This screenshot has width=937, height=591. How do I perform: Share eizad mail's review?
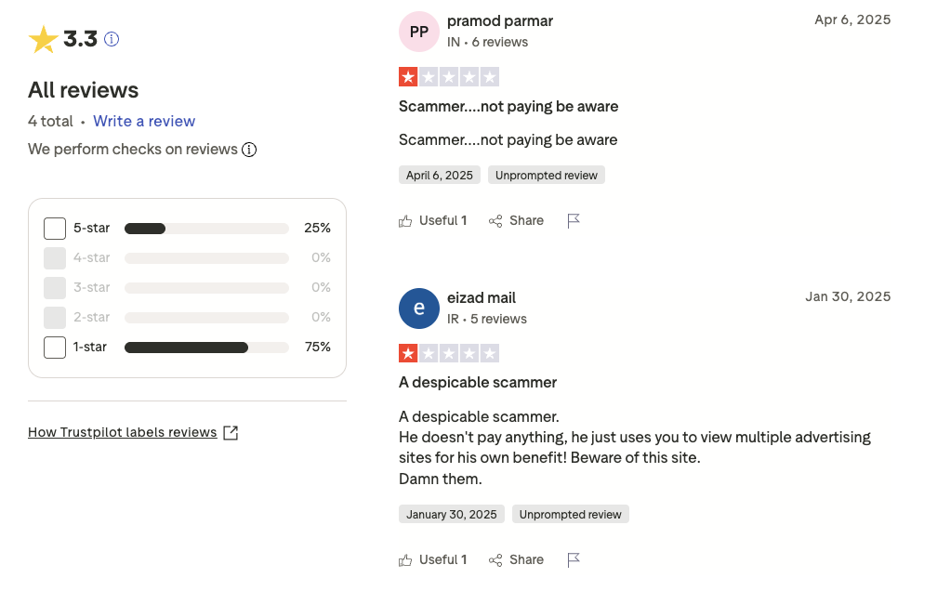point(516,559)
